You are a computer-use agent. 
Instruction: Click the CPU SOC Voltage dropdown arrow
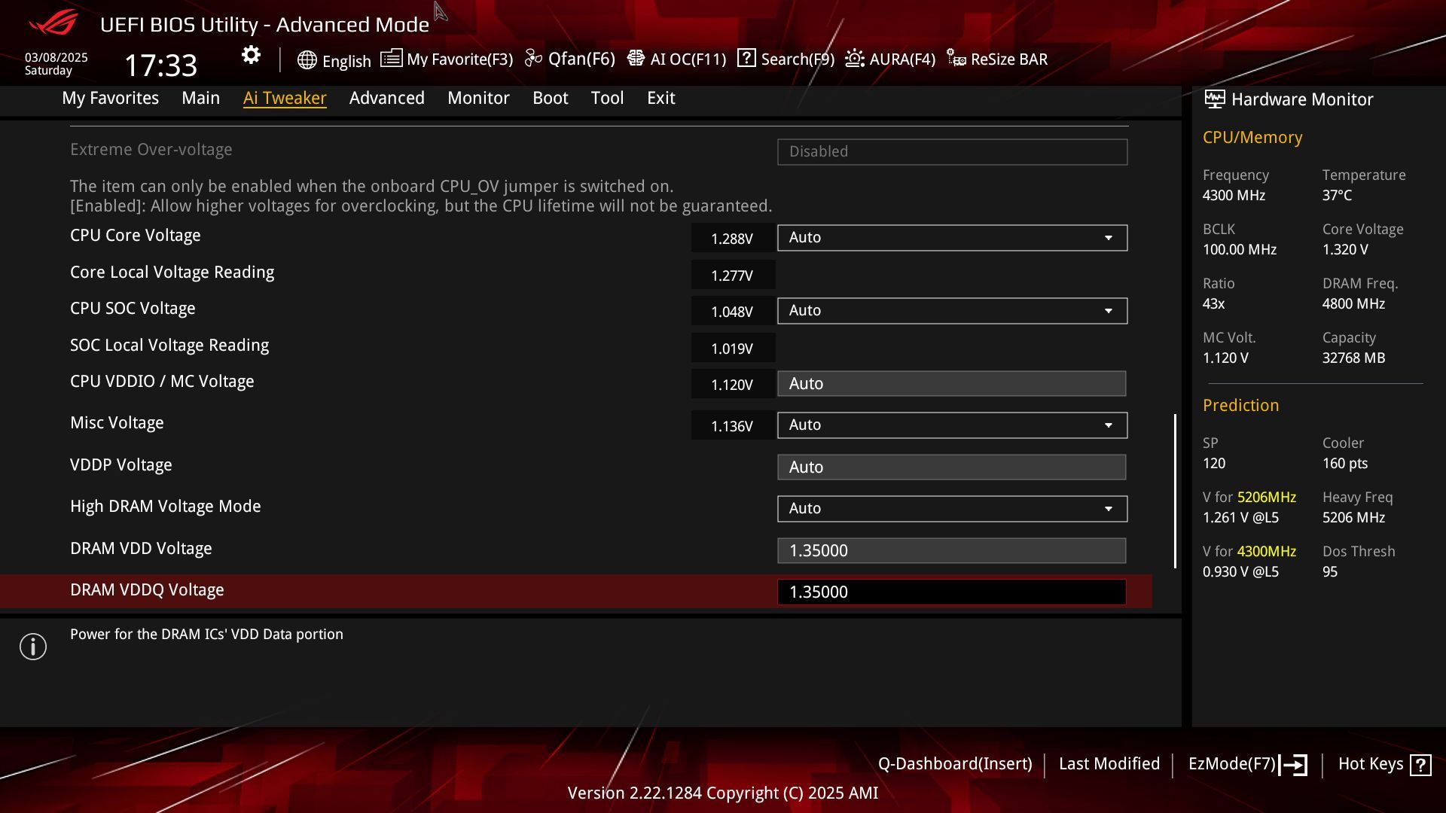(x=1109, y=311)
